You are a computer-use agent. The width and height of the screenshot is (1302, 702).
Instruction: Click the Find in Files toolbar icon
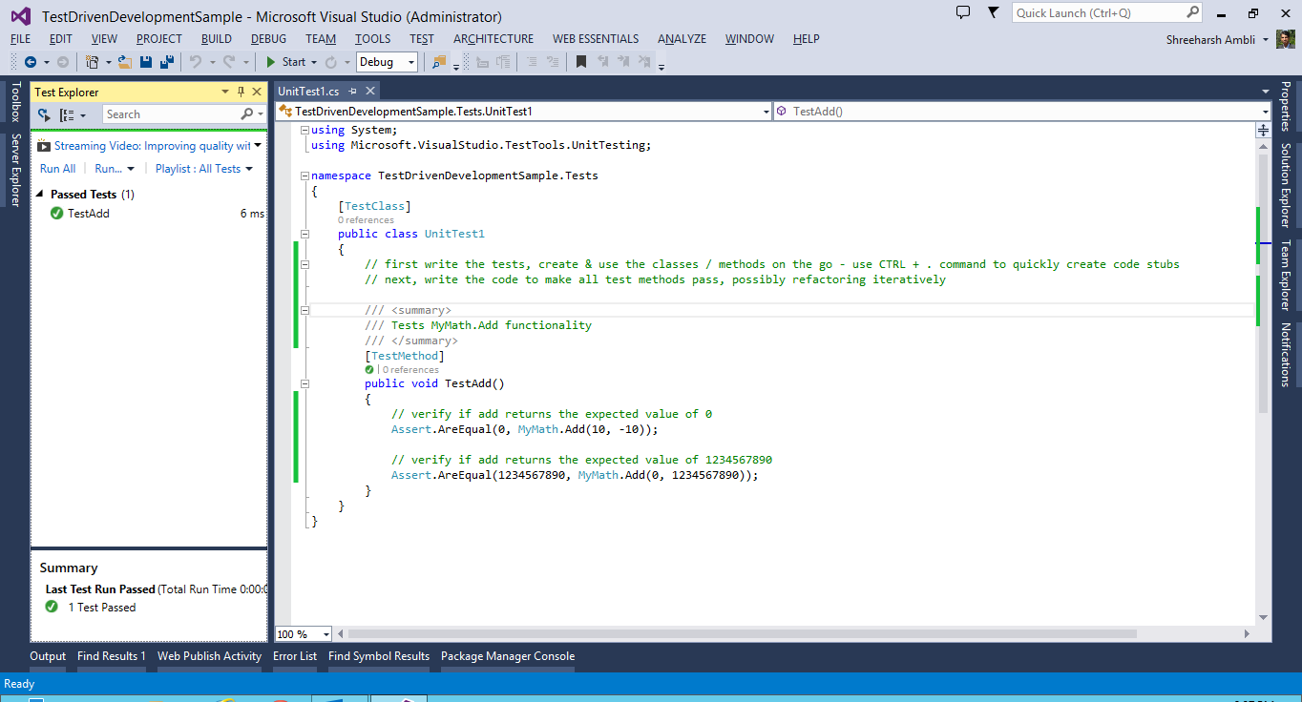tap(438, 62)
